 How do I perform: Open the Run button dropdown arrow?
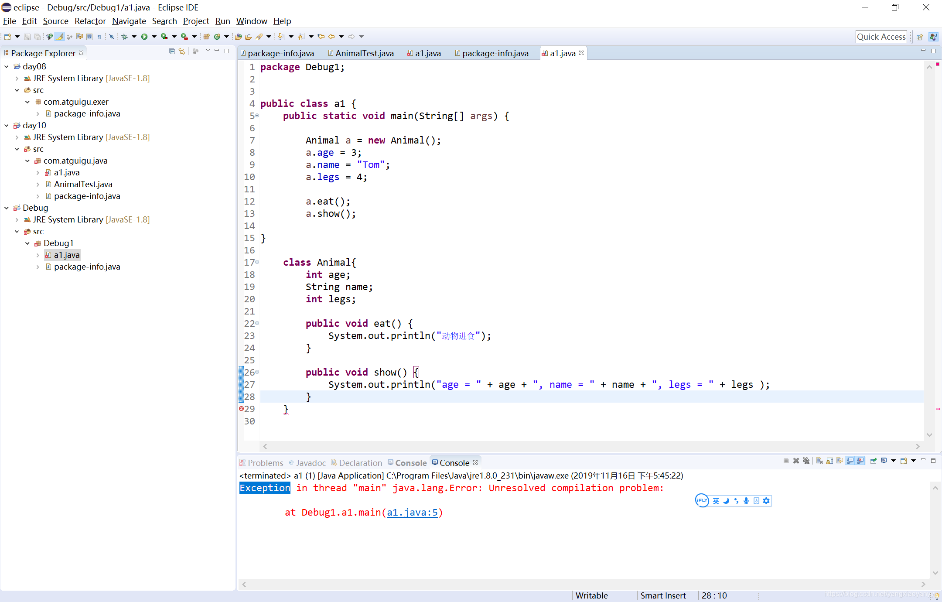[154, 37]
